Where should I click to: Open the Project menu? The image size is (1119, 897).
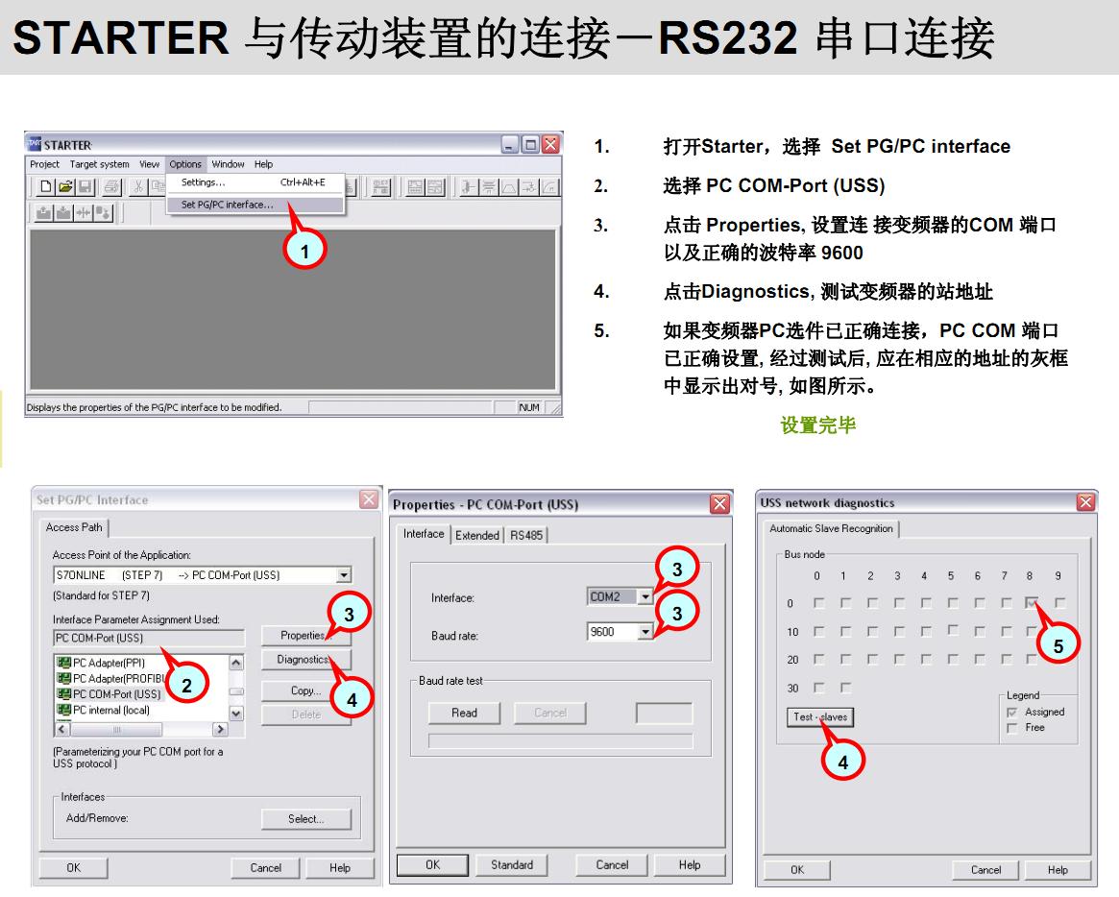44,164
